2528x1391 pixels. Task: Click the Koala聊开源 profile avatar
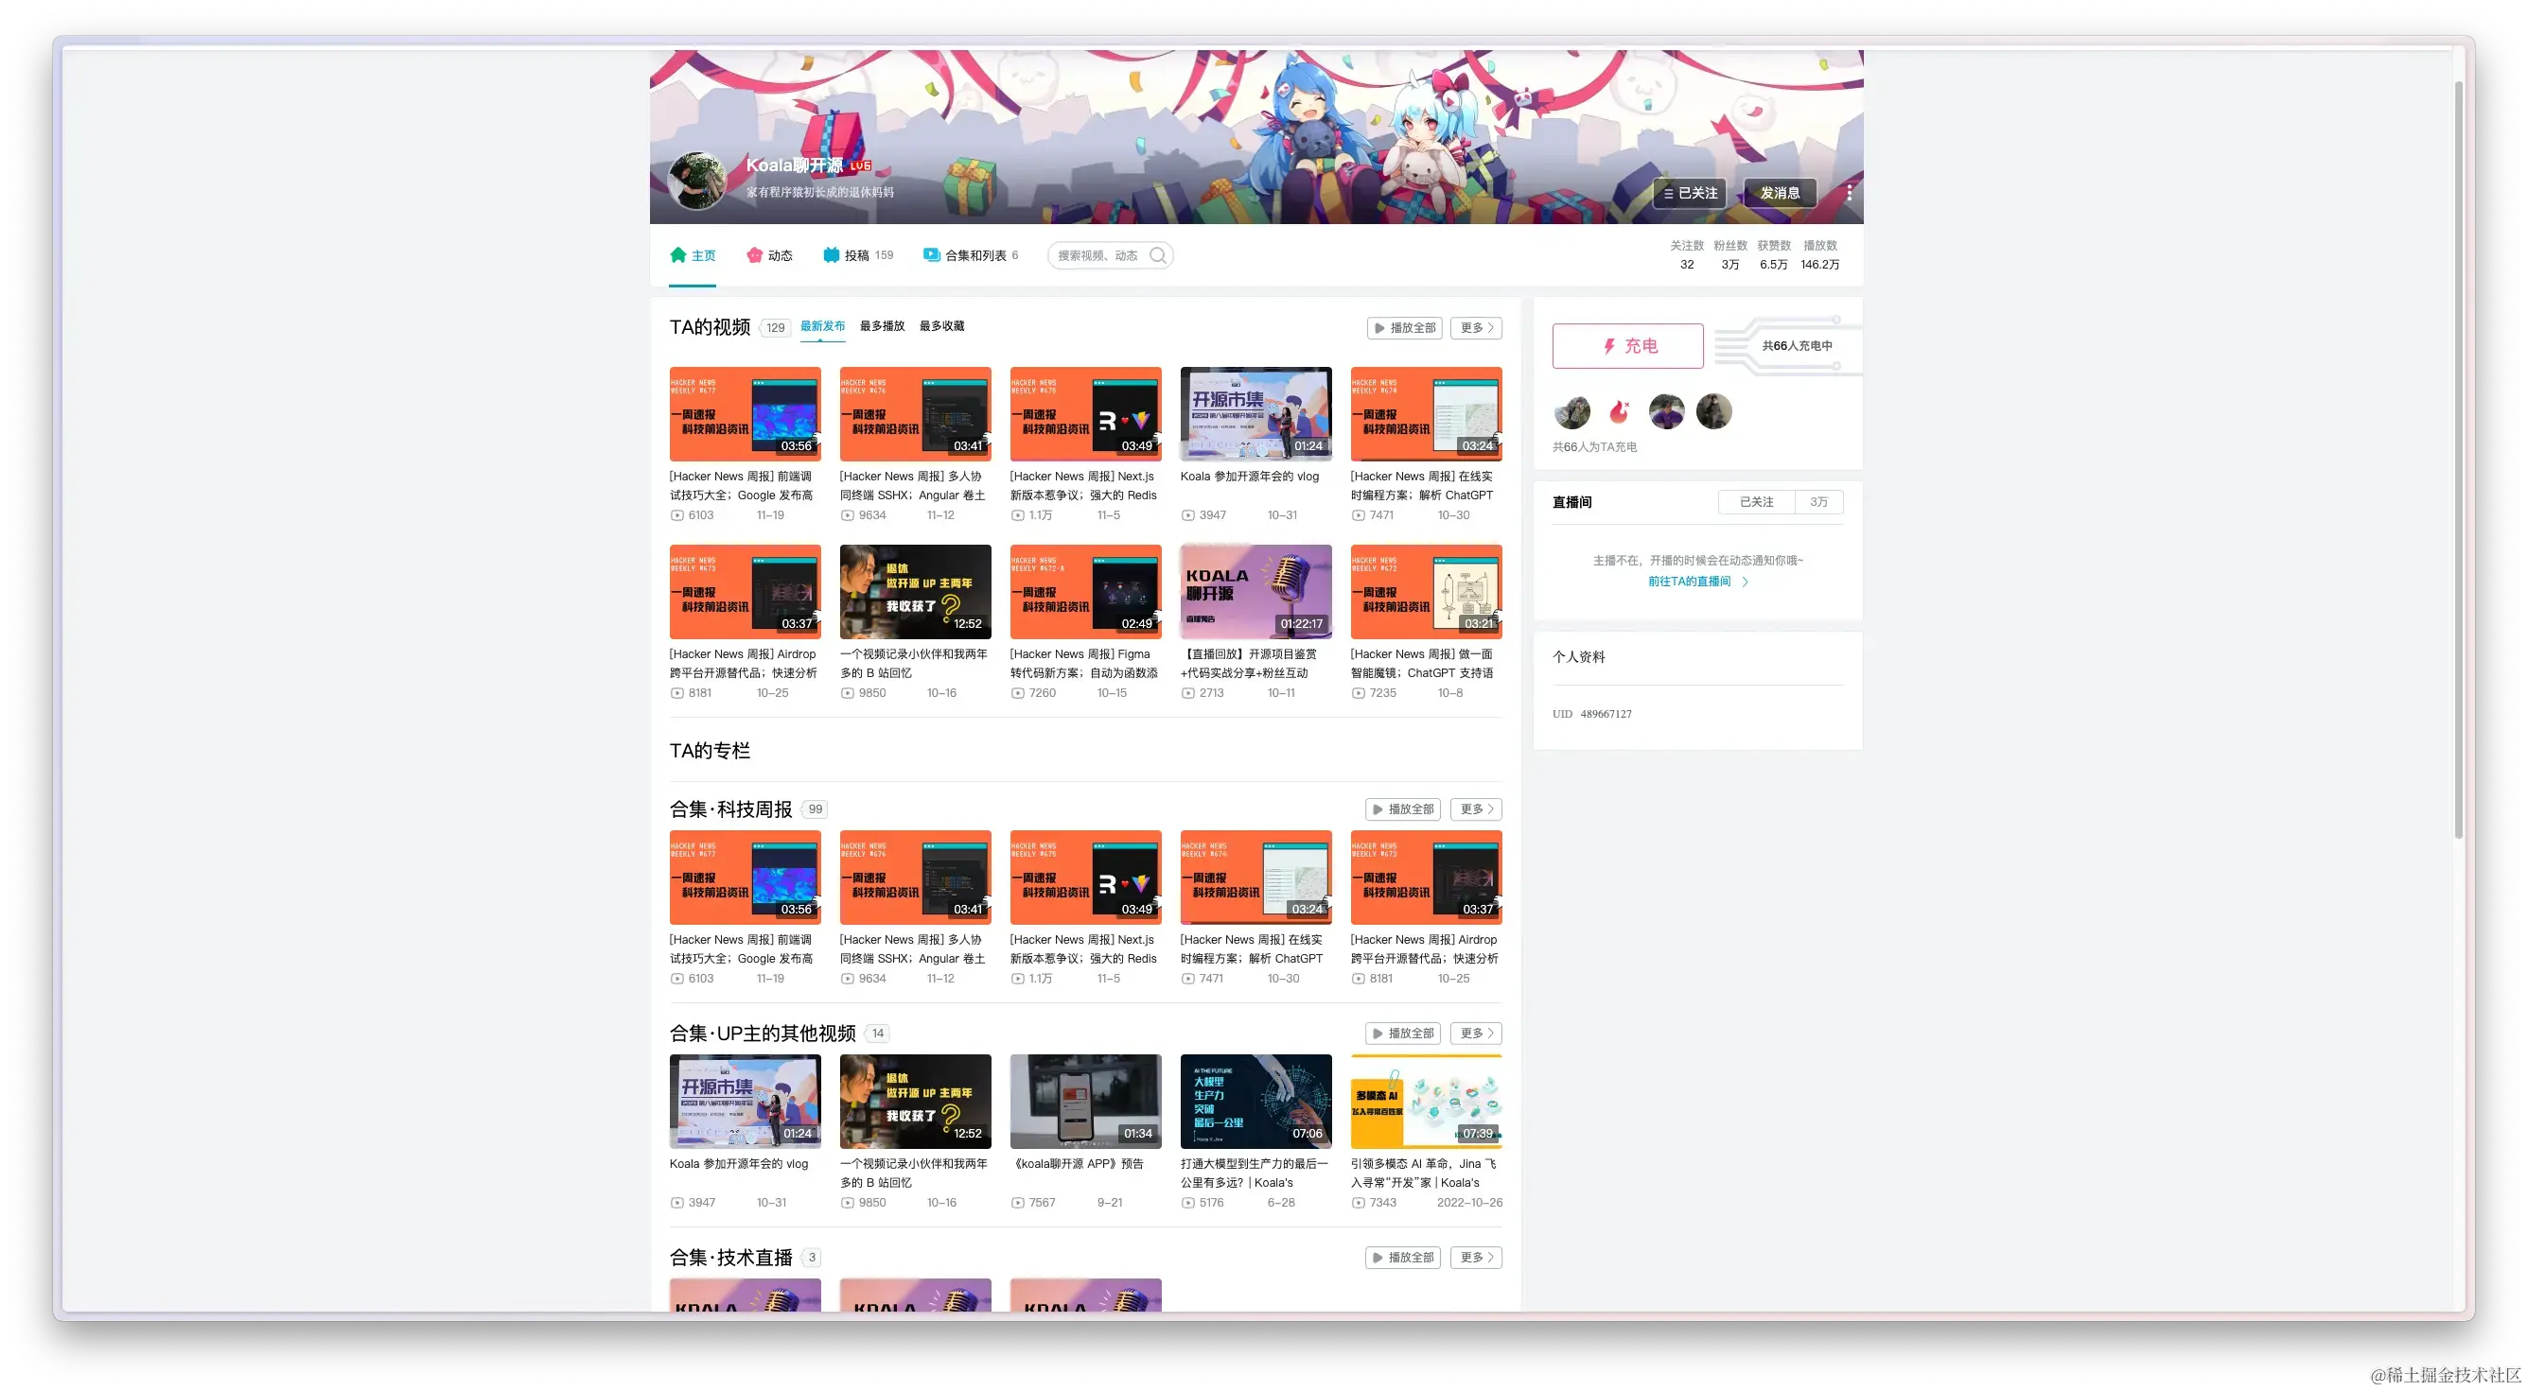pyautogui.click(x=696, y=181)
